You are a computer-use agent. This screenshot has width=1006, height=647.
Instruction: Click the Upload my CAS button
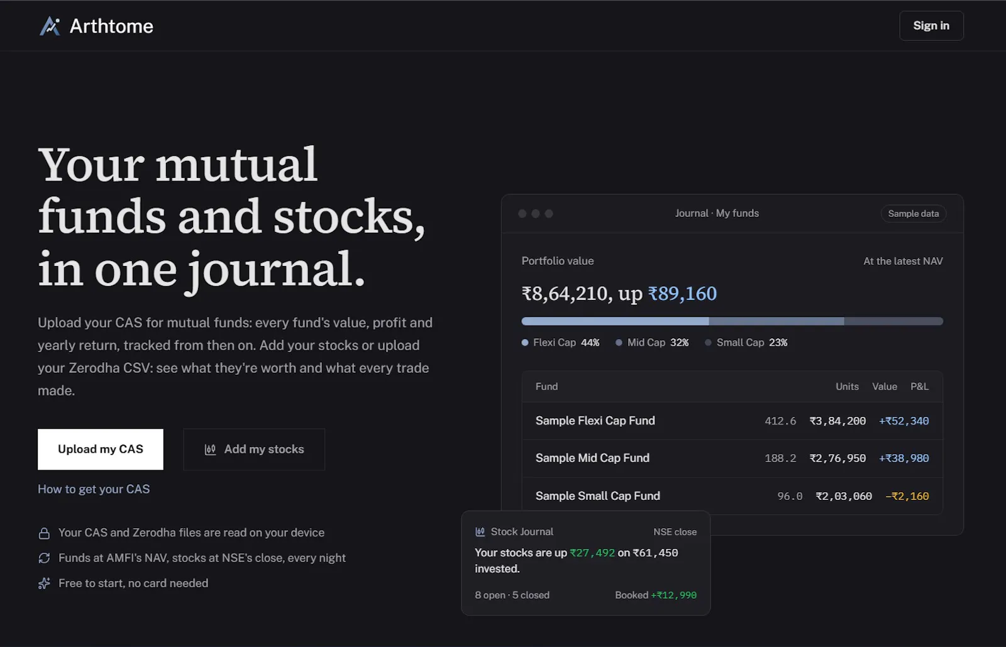click(101, 449)
